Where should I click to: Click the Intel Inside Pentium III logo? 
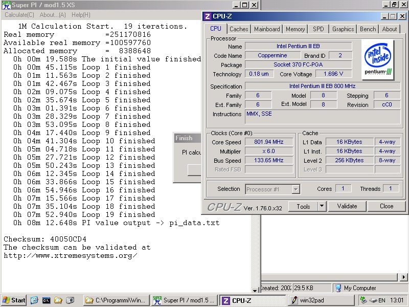point(378,60)
